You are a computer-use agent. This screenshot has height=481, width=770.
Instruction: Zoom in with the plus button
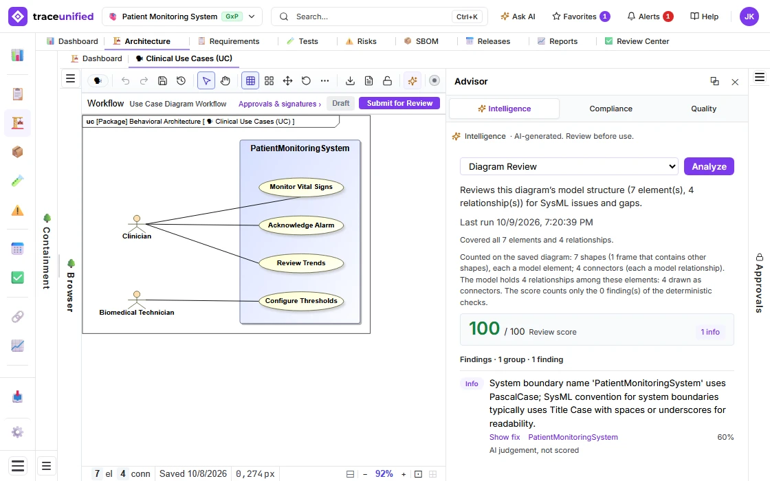404,474
